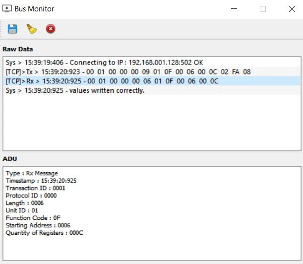Click the Starting Address : 0006 line
The height and width of the screenshot is (264, 303).
[x=38, y=225]
